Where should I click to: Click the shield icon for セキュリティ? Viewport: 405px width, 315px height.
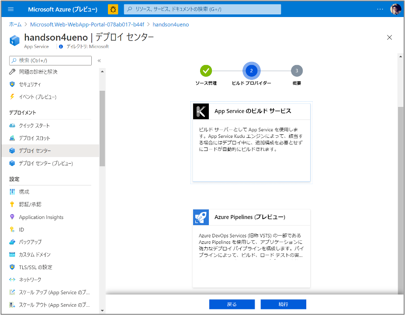pyautogui.click(x=12, y=84)
